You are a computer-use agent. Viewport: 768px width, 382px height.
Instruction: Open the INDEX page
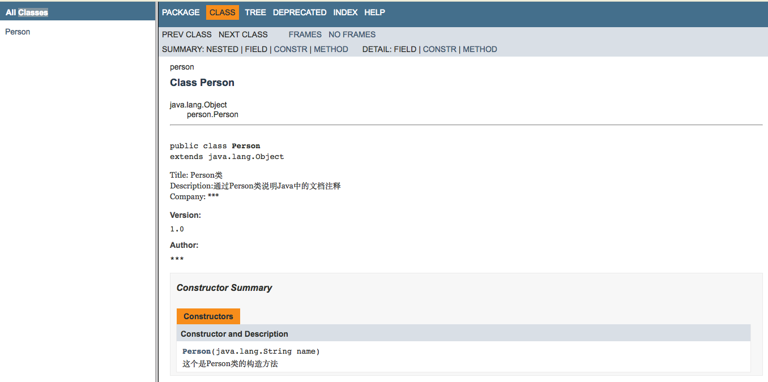coord(345,12)
